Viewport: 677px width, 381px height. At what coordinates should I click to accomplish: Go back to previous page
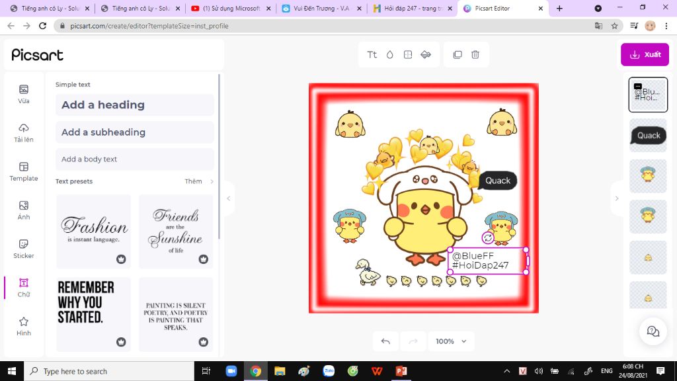(x=11, y=26)
